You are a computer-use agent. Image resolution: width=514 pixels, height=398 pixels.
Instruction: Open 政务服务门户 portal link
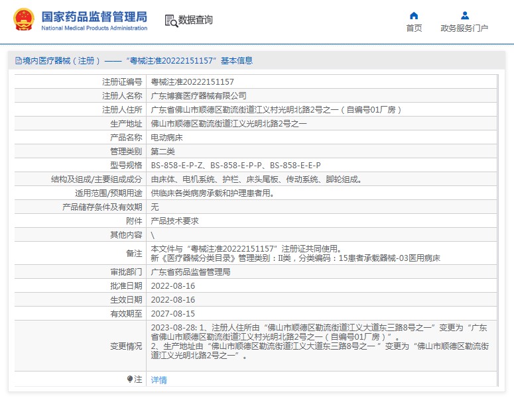pos(464,28)
